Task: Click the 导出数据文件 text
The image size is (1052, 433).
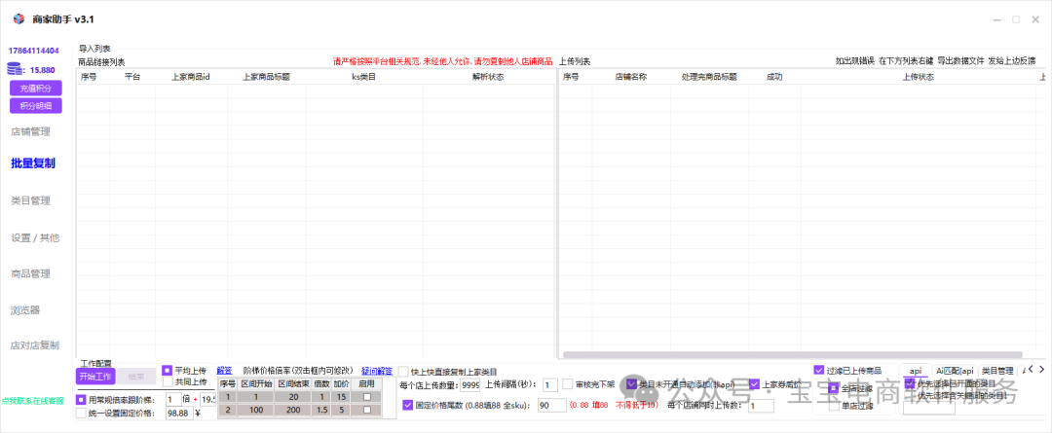Action: click(960, 61)
